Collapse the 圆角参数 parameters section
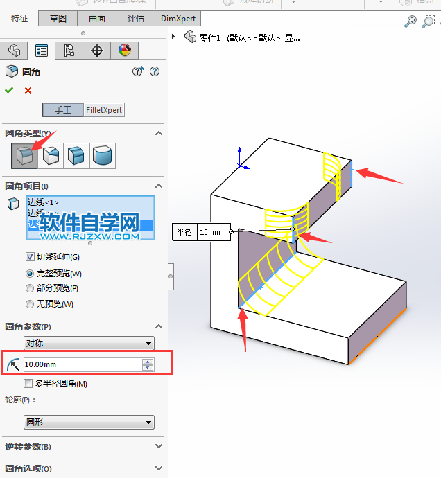 tap(159, 326)
